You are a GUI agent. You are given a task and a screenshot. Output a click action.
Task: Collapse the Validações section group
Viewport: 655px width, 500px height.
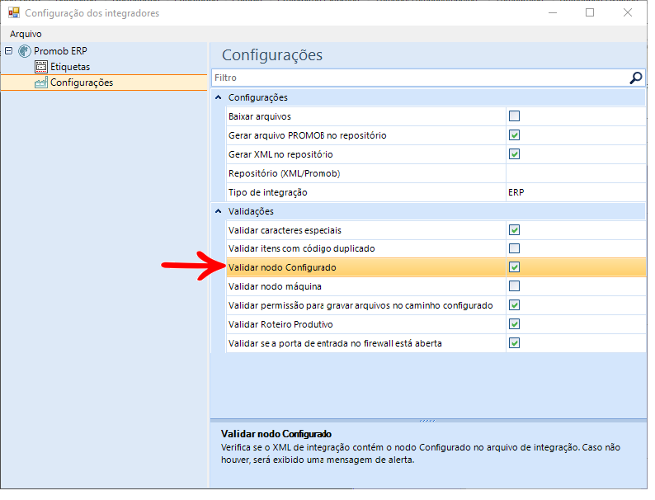pos(218,211)
